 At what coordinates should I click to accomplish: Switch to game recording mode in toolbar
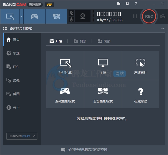[34, 16]
